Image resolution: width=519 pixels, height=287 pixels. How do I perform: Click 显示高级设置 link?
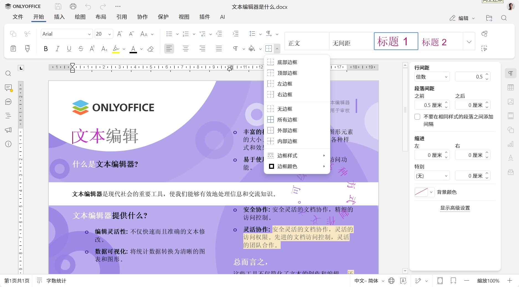pyautogui.click(x=455, y=208)
